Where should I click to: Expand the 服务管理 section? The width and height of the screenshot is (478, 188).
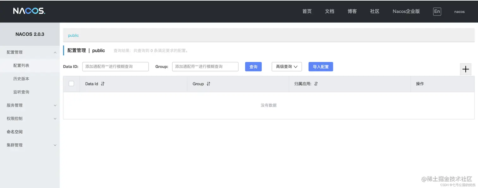(x=15, y=105)
